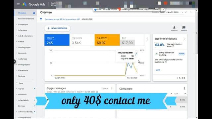Show next recommendation
Image resolution: width=212 pixels, height=119 pixels.
(185, 78)
